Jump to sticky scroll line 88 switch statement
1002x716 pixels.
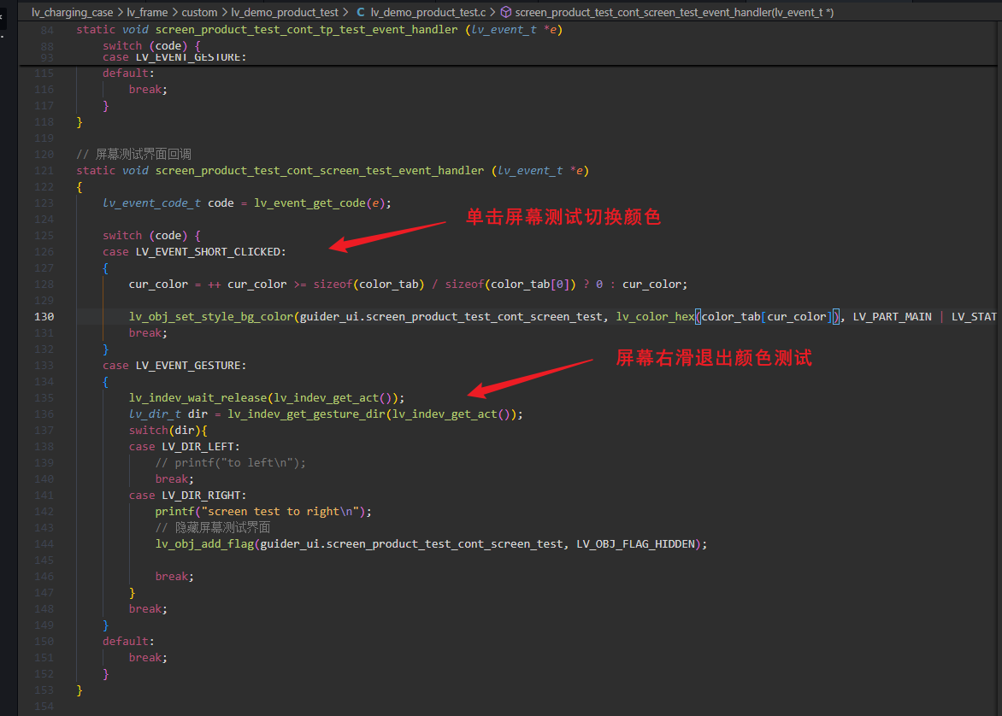point(151,45)
